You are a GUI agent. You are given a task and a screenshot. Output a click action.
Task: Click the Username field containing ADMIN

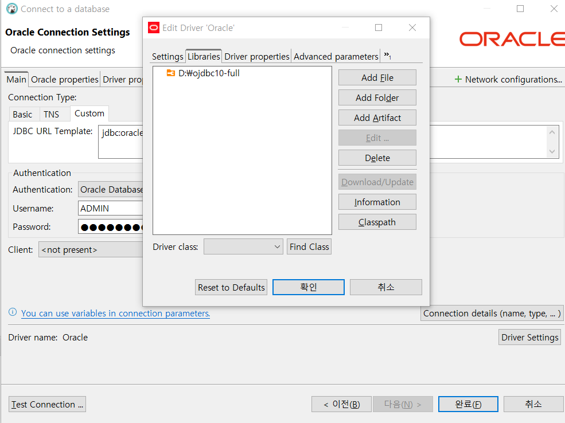click(x=111, y=209)
